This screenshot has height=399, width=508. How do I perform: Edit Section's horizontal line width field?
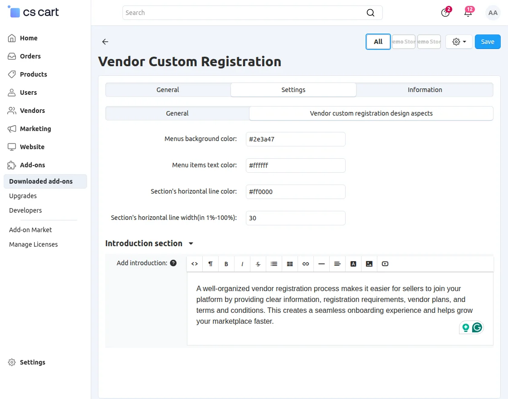[x=295, y=218]
